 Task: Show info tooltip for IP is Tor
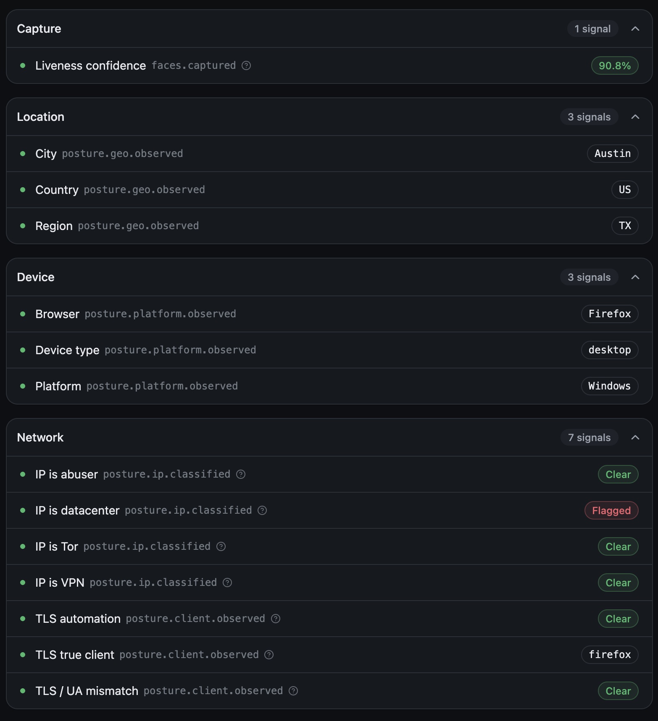pos(221,546)
